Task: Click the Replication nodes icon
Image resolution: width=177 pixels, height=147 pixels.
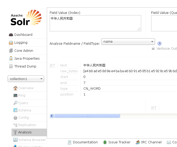Action: tap(15, 125)
